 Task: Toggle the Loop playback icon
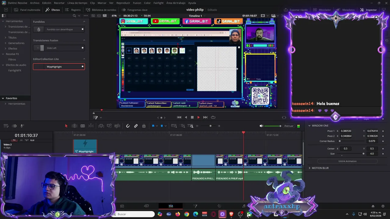(213, 117)
